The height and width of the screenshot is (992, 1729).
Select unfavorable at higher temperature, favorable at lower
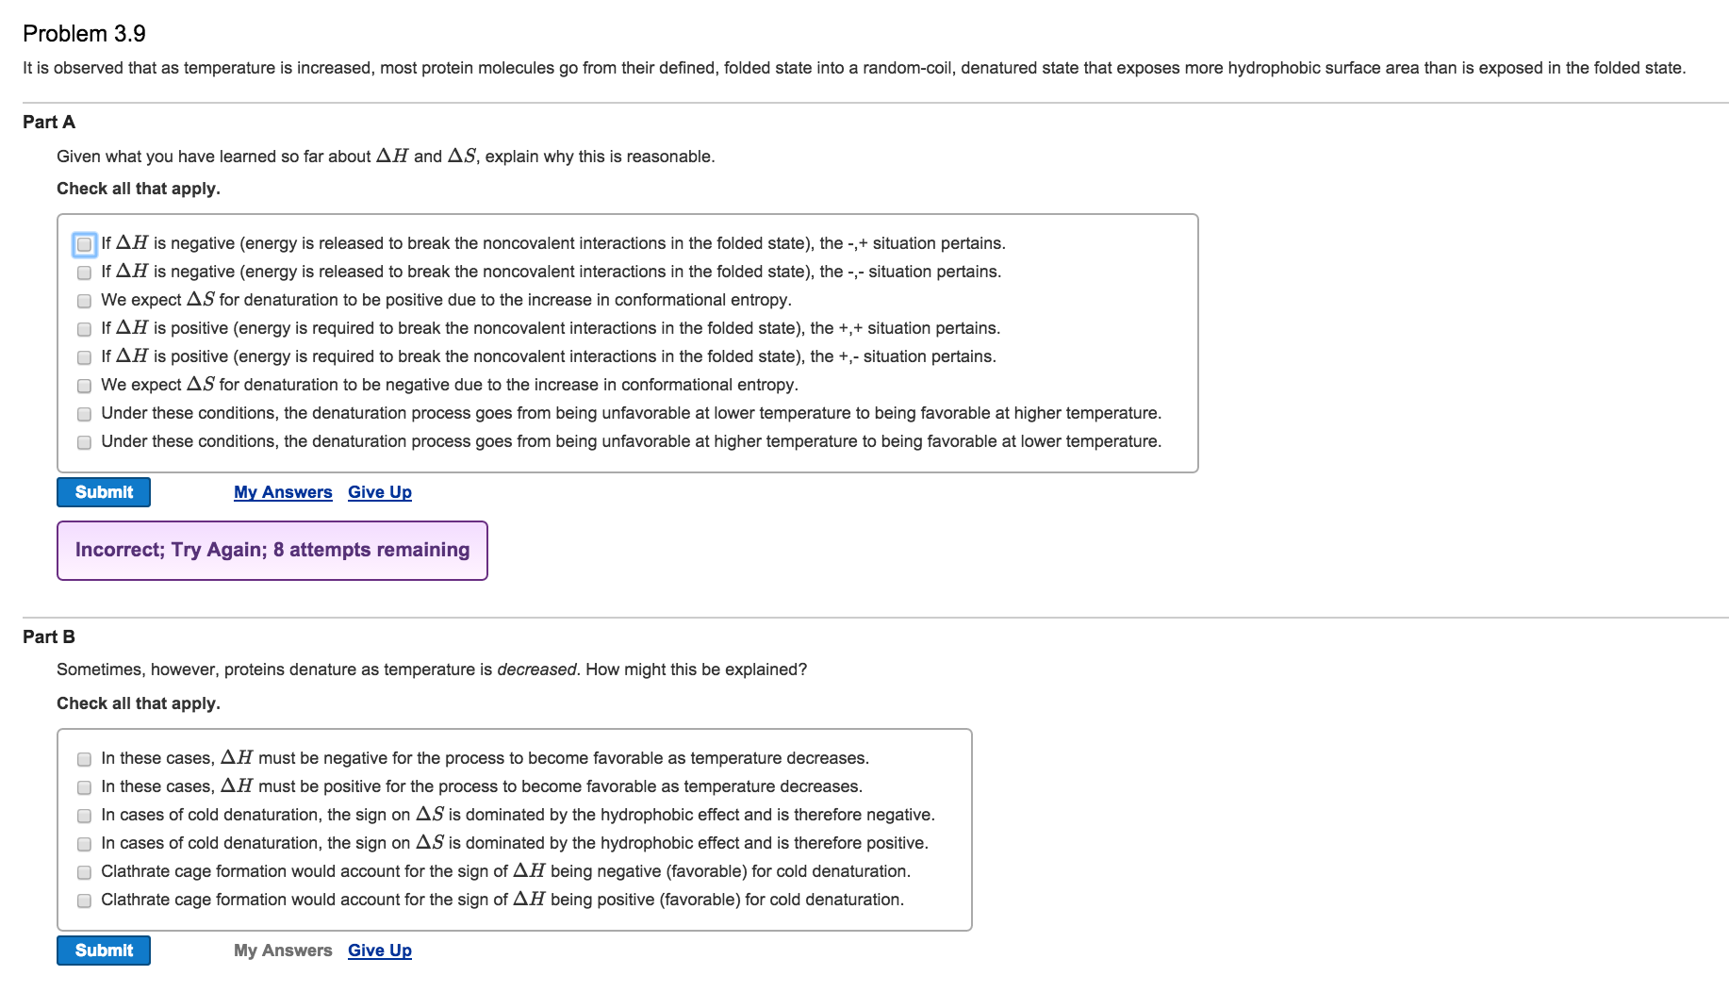pos(84,442)
